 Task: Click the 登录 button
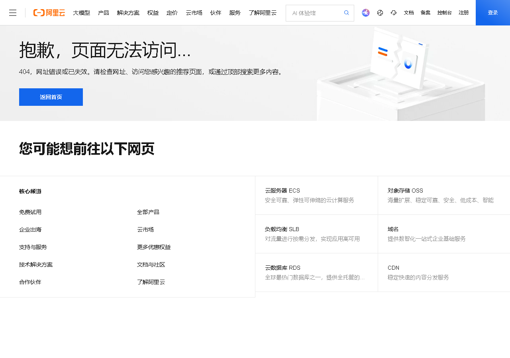493,13
